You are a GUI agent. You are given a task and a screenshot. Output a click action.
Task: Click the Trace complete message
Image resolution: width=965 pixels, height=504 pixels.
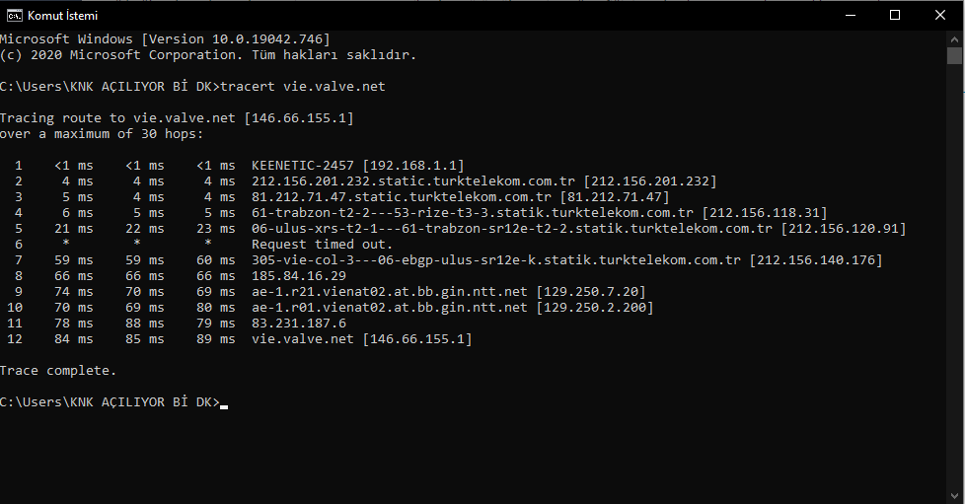(x=58, y=371)
